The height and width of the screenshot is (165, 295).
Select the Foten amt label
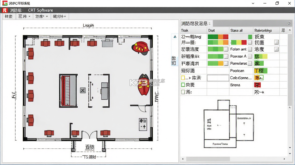238,49
